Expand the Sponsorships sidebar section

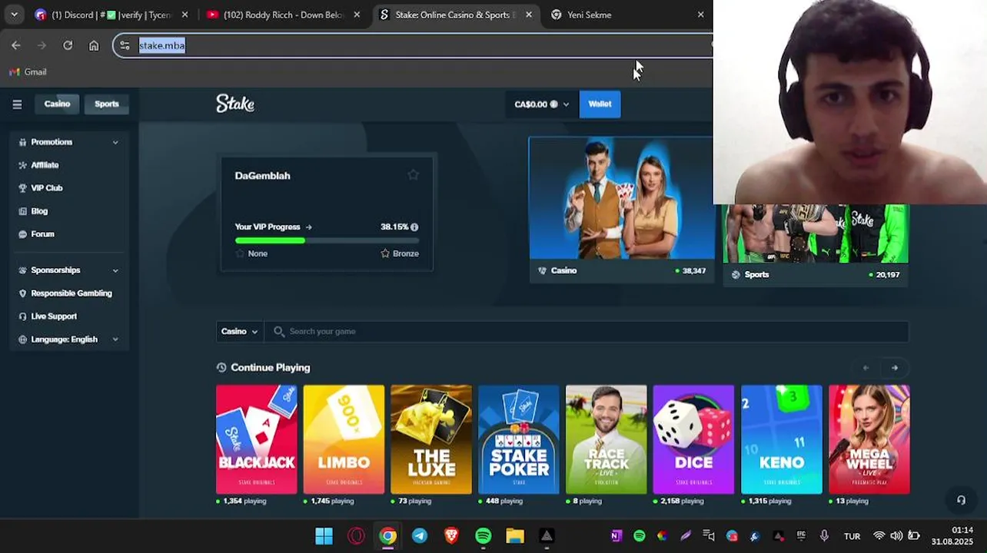click(70, 270)
